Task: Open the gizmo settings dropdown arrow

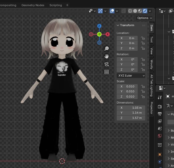Action: tap(106, 11)
